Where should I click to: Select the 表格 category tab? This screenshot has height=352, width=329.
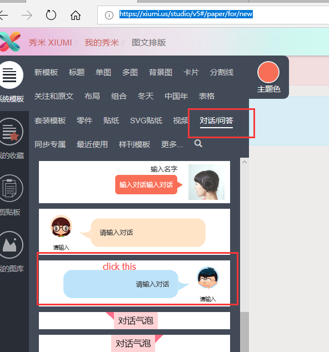pyautogui.click(x=207, y=96)
